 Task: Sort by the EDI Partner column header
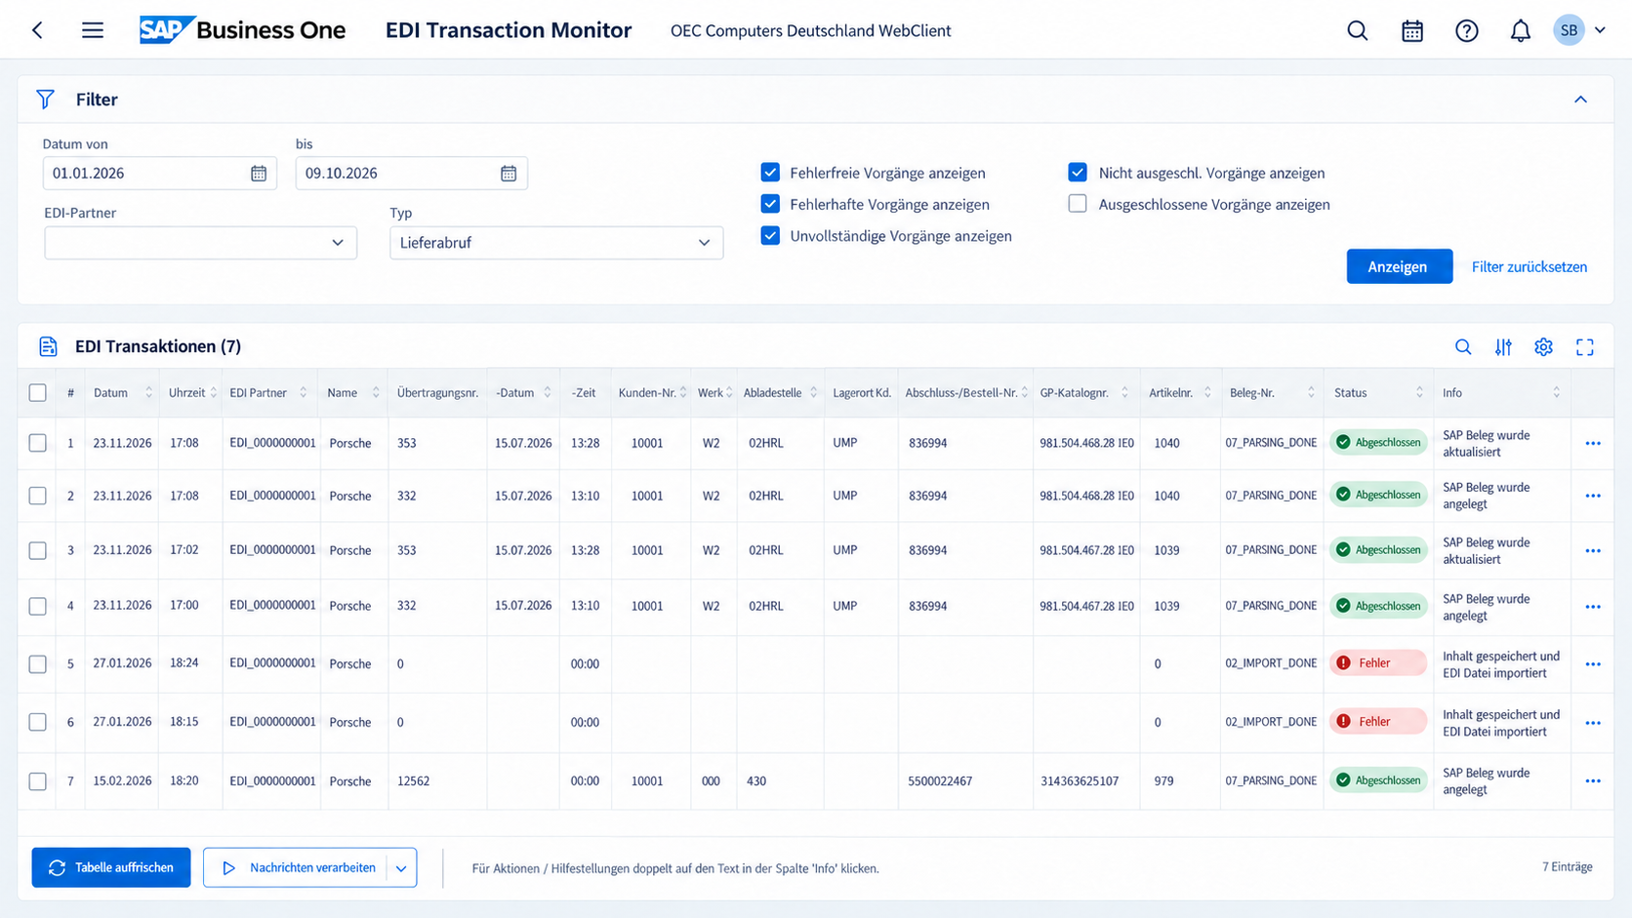point(269,392)
